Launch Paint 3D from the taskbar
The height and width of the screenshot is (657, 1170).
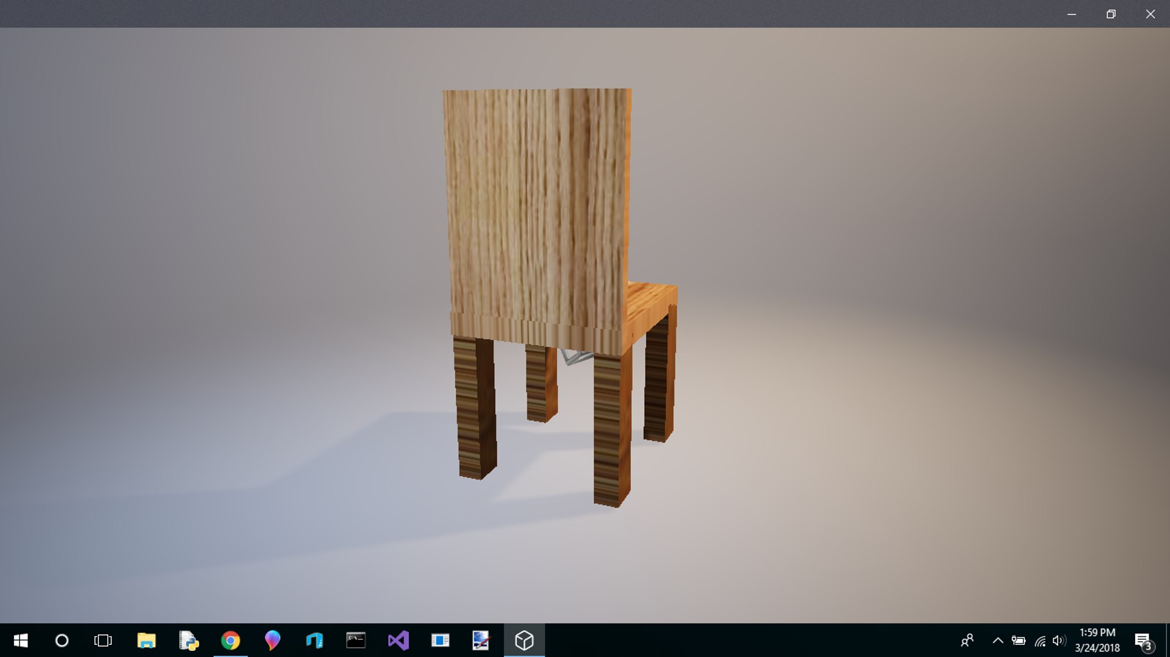(x=272, y=641)
